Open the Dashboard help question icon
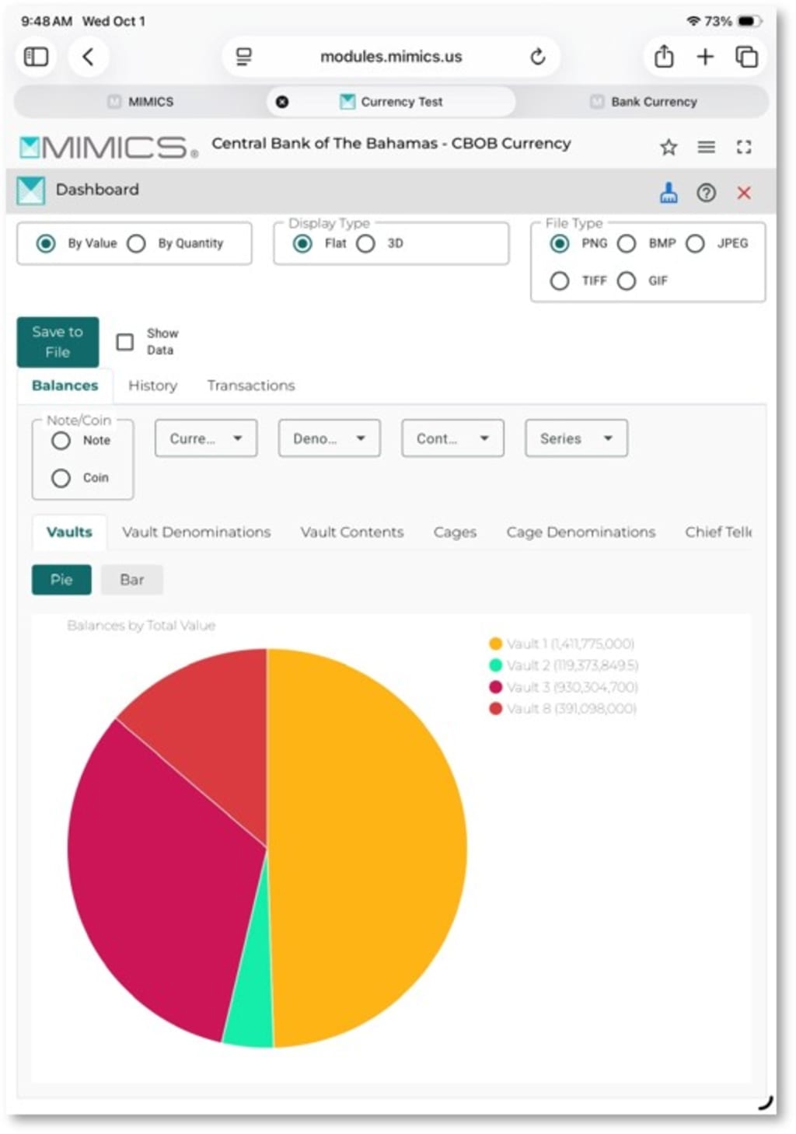This screenshot has height=1134, width=796. tap(706, 193)
